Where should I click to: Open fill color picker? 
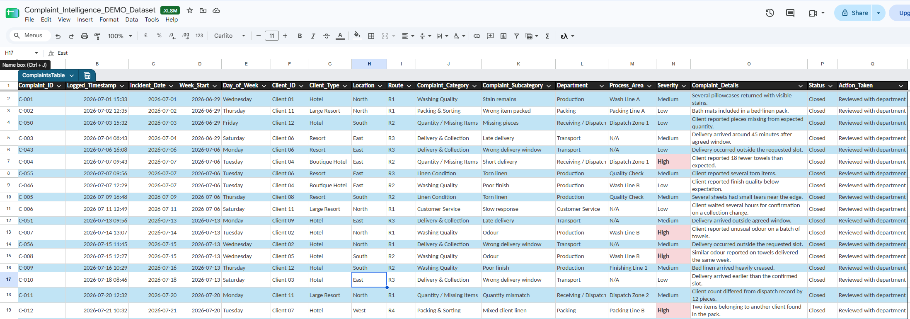coord(357,36)
